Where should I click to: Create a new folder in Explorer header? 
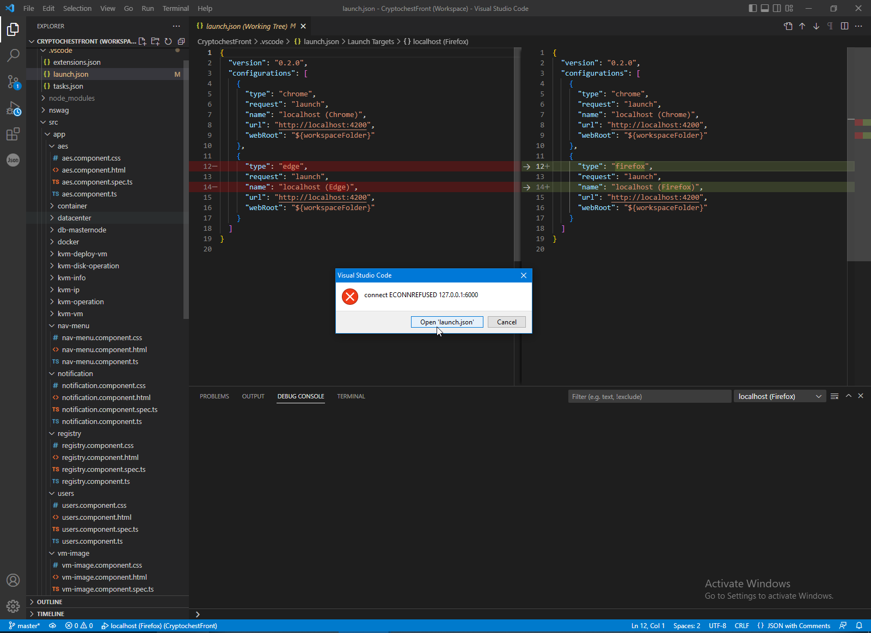click(155, 41)
